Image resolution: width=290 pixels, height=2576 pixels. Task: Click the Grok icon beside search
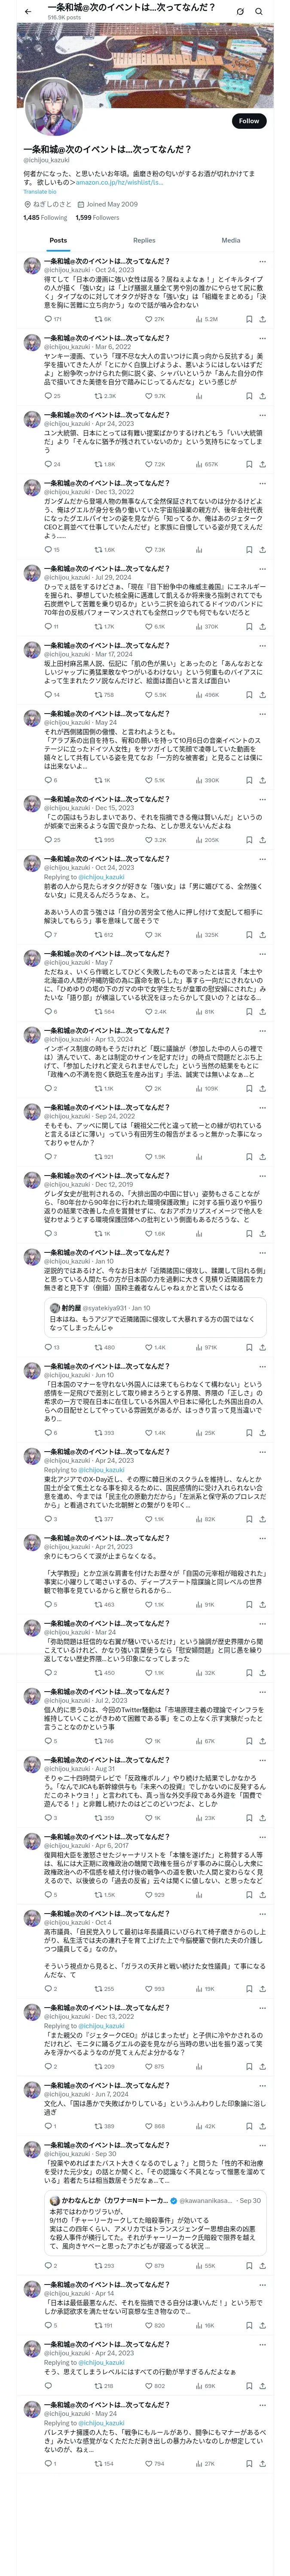tap(240, 12)
